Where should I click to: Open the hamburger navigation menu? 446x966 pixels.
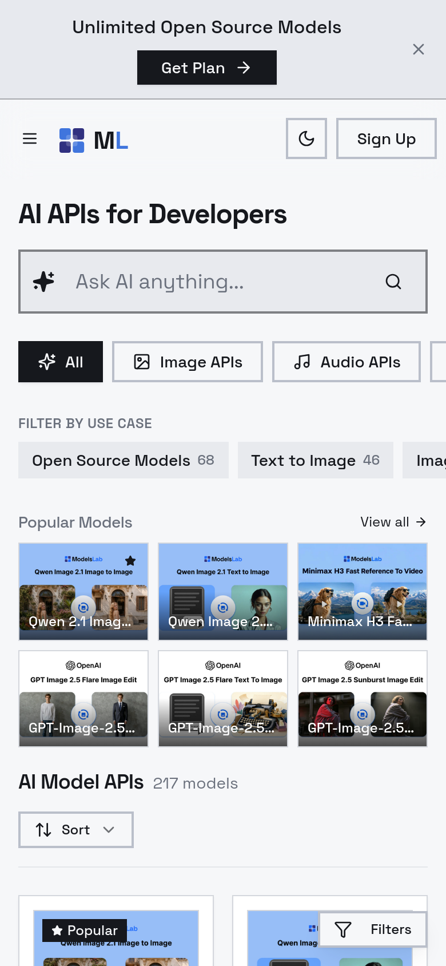(30, 138)
